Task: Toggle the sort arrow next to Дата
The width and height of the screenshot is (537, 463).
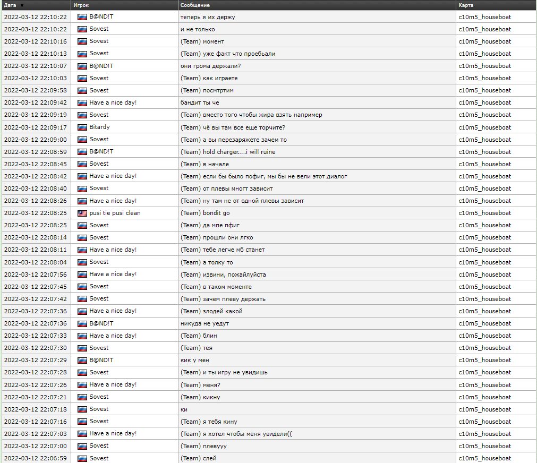Action: coord(22,5)
